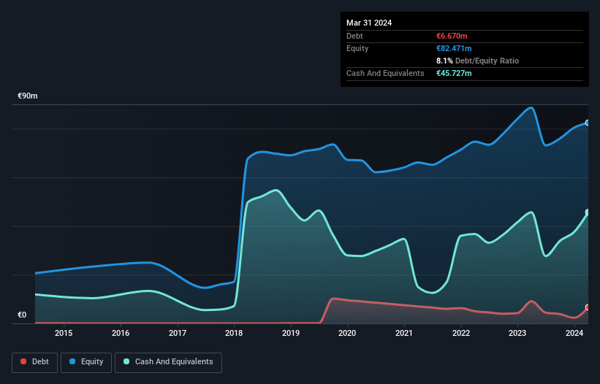Click the 2022 x-axis label
Image resolution: width=600 pixels, height=384 pixels.
pos(461,333)
